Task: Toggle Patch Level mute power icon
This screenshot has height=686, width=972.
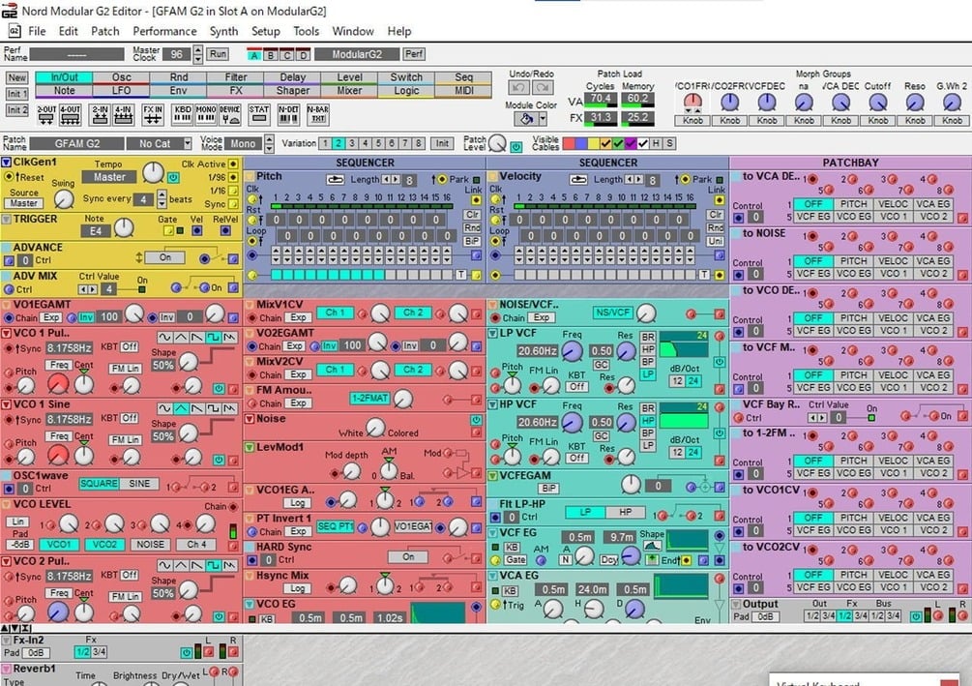Action: [x=515, y=147]
